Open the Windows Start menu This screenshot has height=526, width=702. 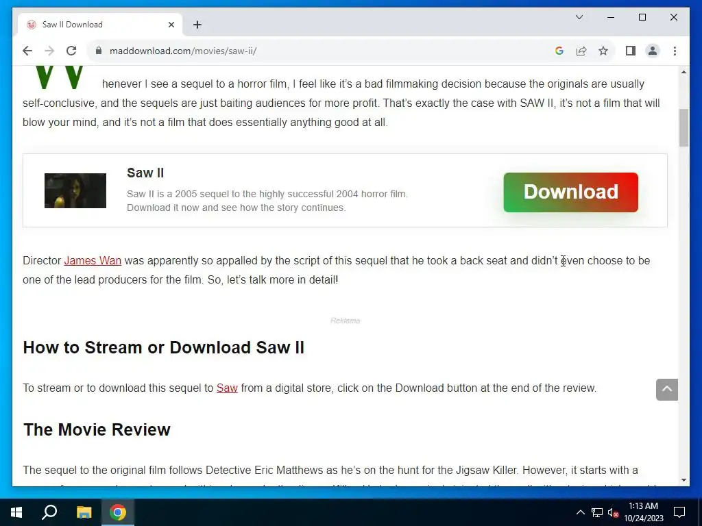coord(16,512)
